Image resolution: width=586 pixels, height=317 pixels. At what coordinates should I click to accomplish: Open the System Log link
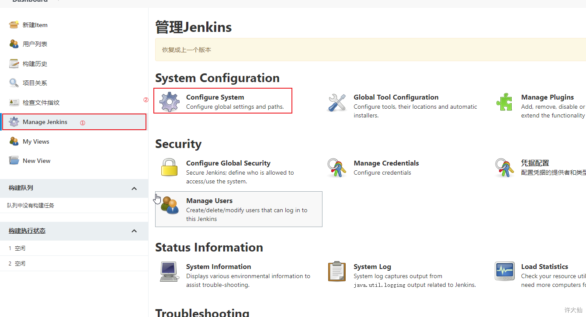pyautogui.click(x=372, y=266)
